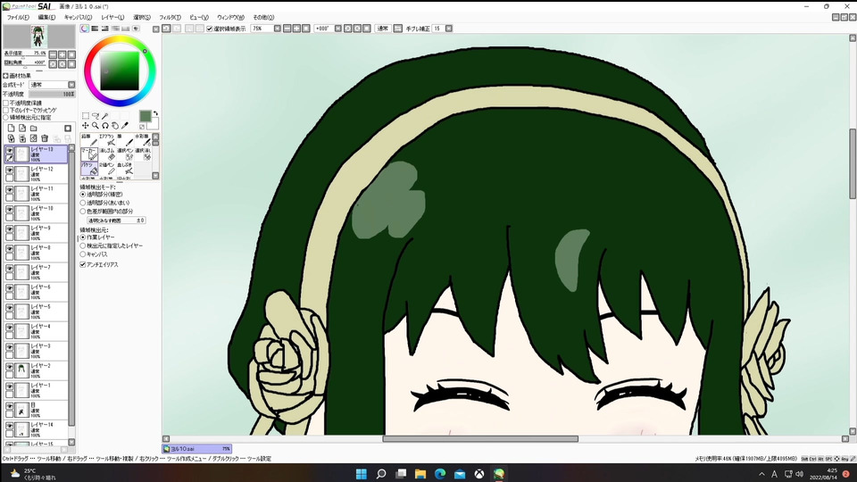Open the 合成モード blend mode dropdown
The image size is (857, 482).
pos(71,85)
